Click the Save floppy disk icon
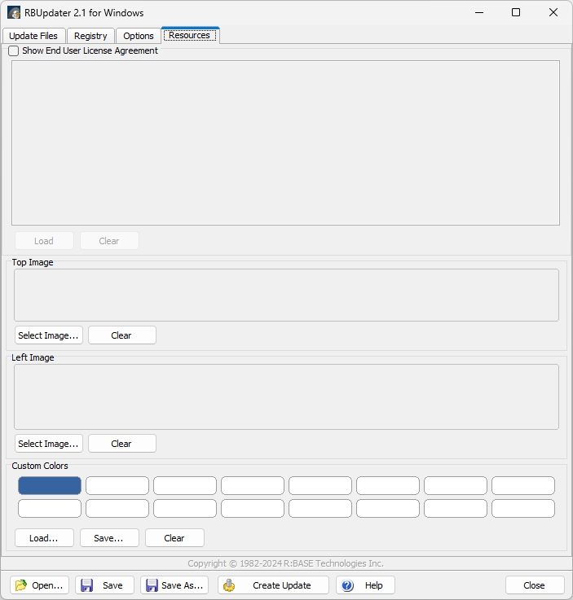Screen dimensions: 573x600 tap(86, 585)
